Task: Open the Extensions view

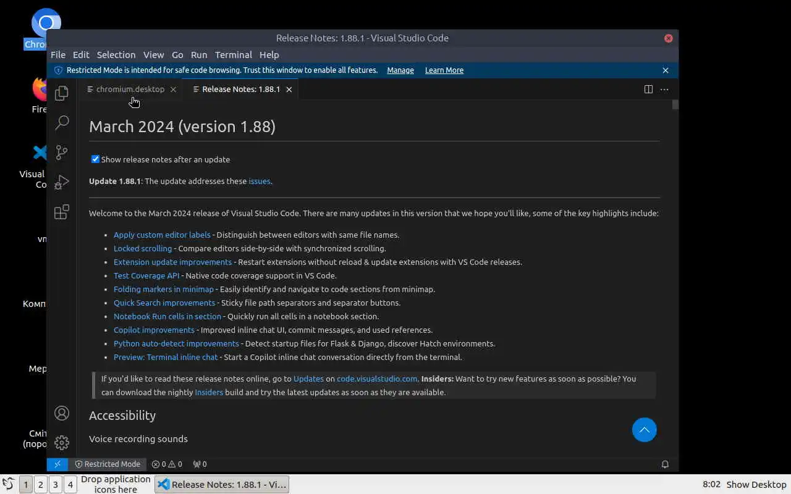Action: pos(62,212)
